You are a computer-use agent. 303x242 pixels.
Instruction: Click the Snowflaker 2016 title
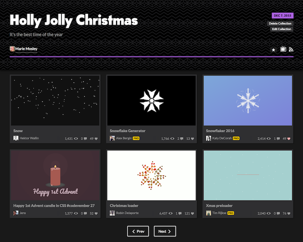[x=220, y=131]
